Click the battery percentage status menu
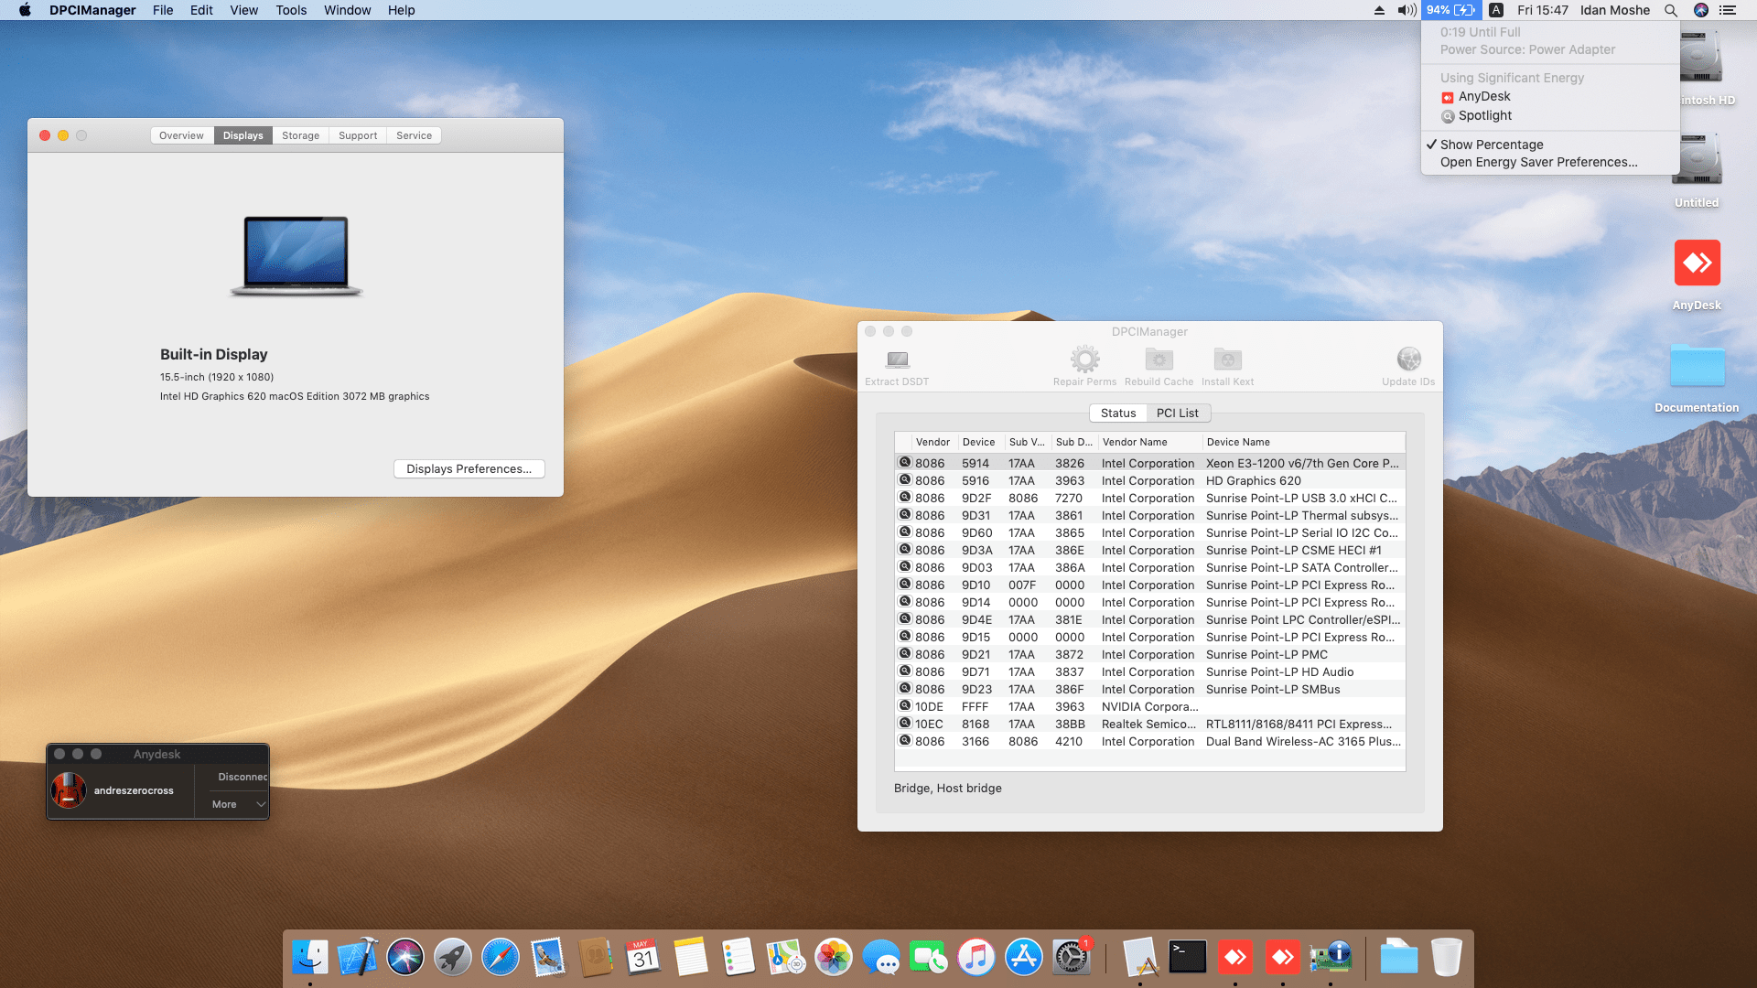 coord(1450,10)
